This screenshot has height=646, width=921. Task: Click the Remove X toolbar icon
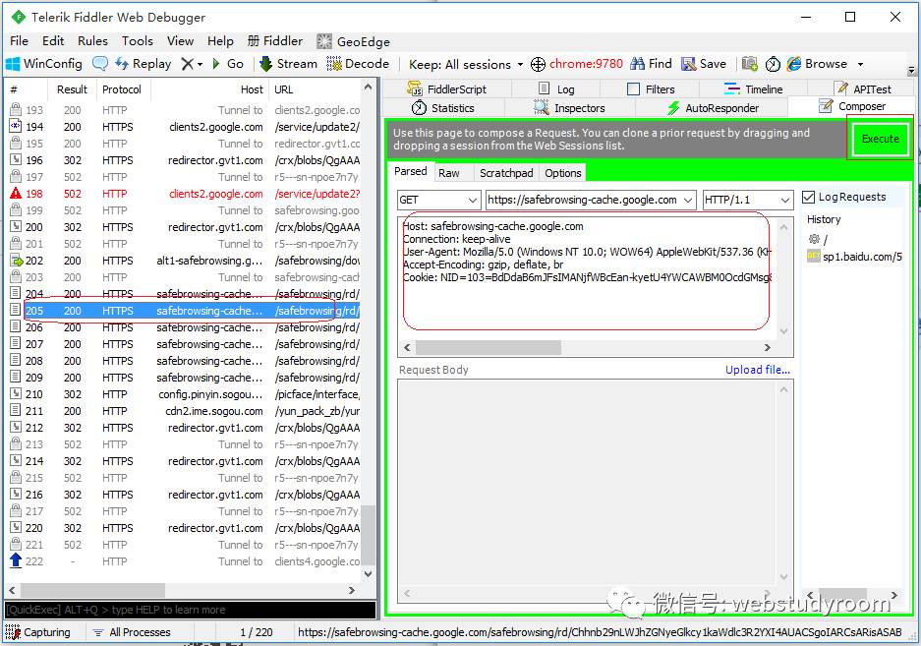pos(187,64)
